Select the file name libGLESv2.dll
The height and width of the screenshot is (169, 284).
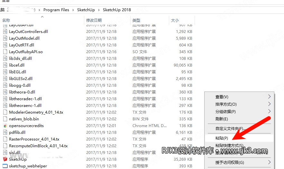point(21,78)
